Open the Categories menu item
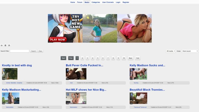This screenshot has width=199, height=112. pos(96,2)
